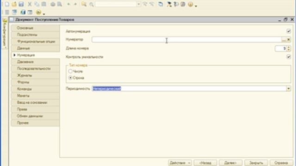Screen dimensions: 296x166
Task: Click the yellow round icon in top toolbar
Action: (191, 4)
